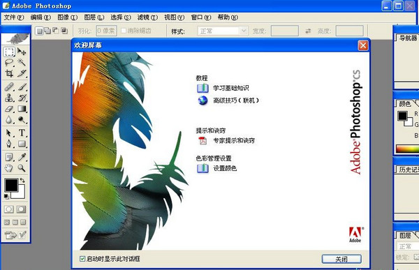Open the 编辑 menu

point(41,17)
